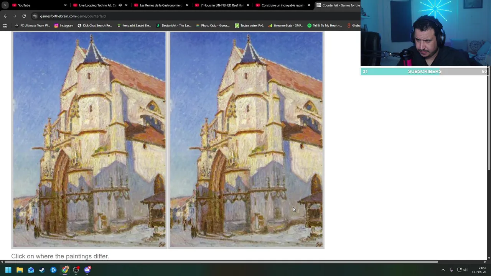Open the site information icon in address bar
The width and height of the screenshot is (491, 276).
click(35, 16)
